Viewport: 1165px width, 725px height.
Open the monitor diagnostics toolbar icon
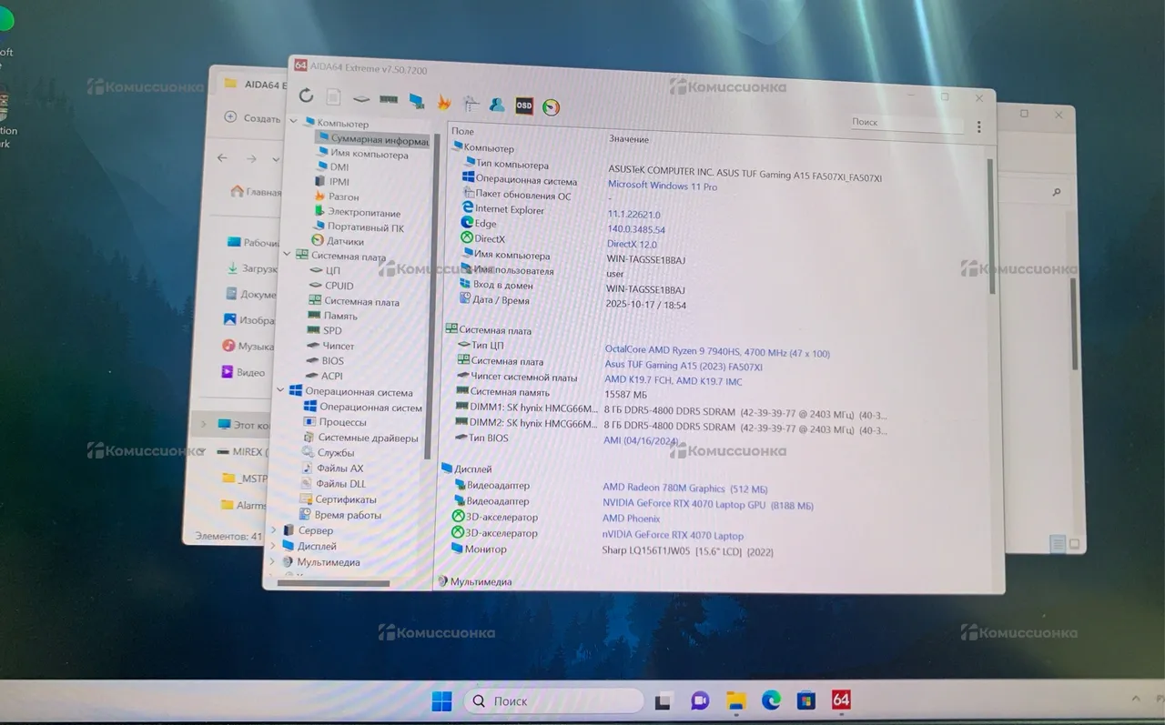coord(416,100)
